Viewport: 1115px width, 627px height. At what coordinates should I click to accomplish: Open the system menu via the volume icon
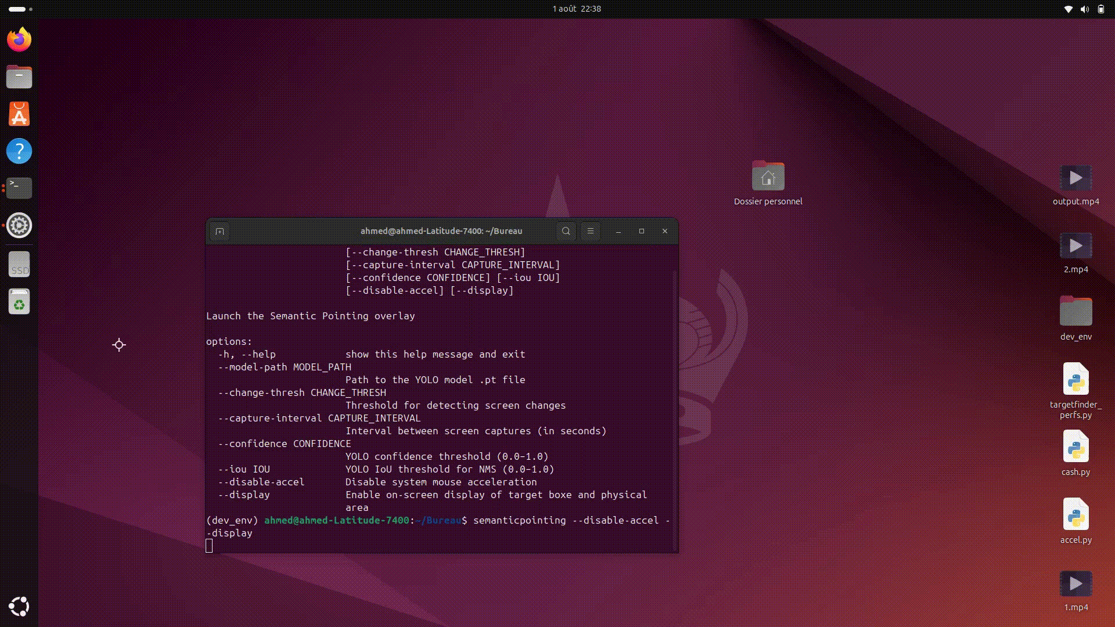click(x=1084, y=9)
